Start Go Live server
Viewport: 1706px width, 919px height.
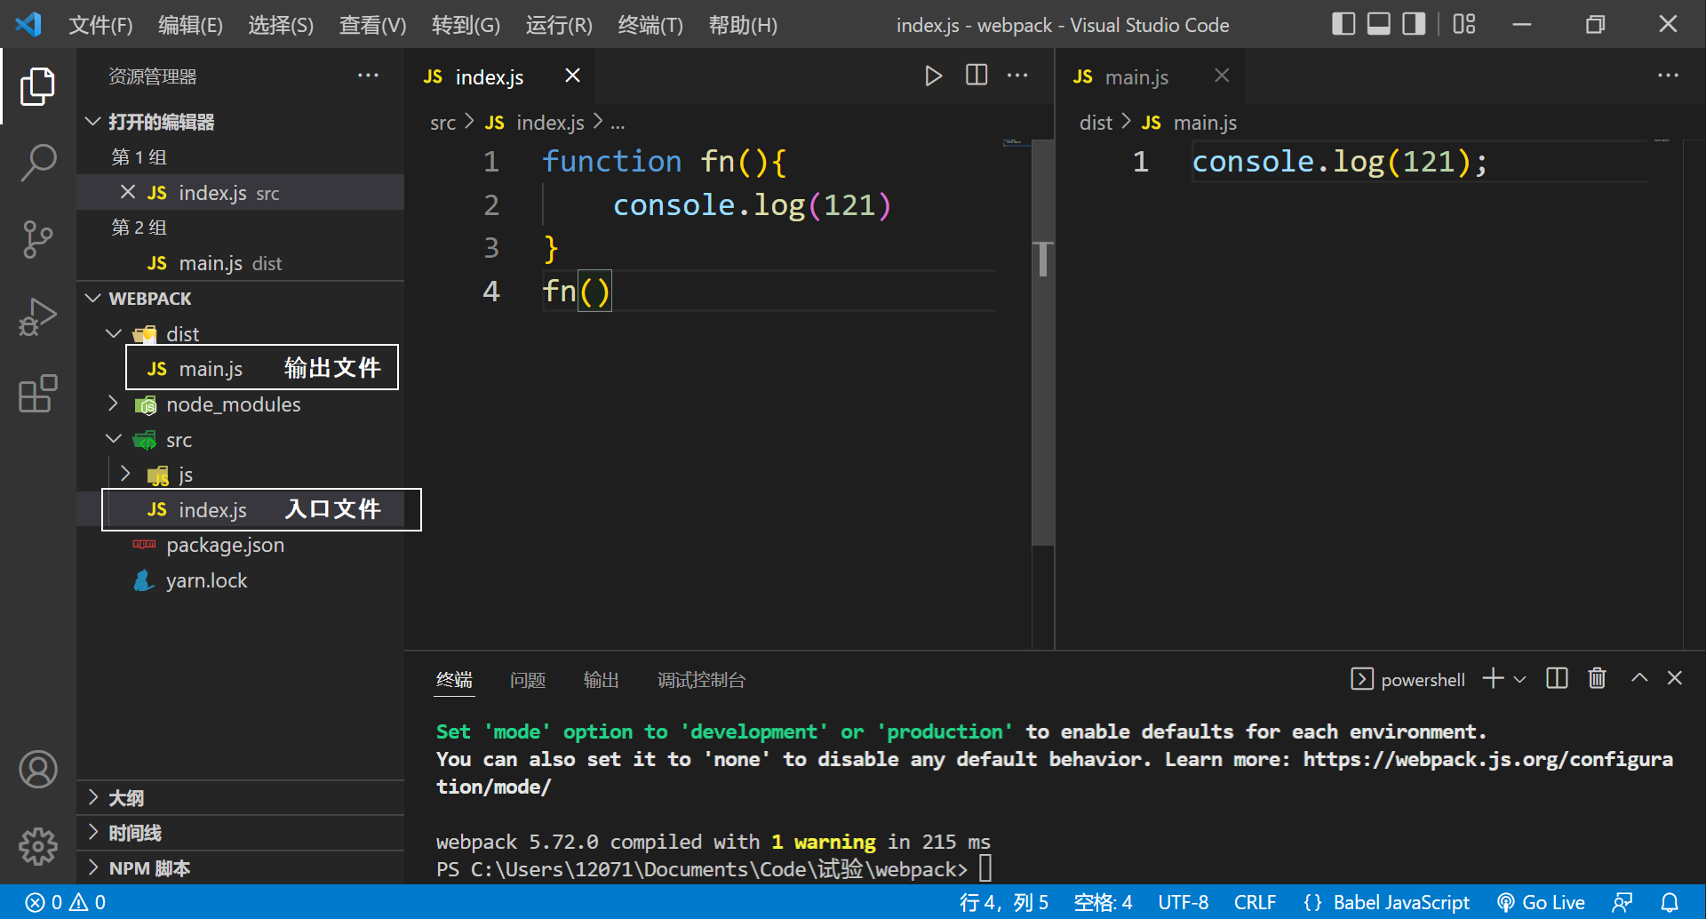tap(1541, 902)
